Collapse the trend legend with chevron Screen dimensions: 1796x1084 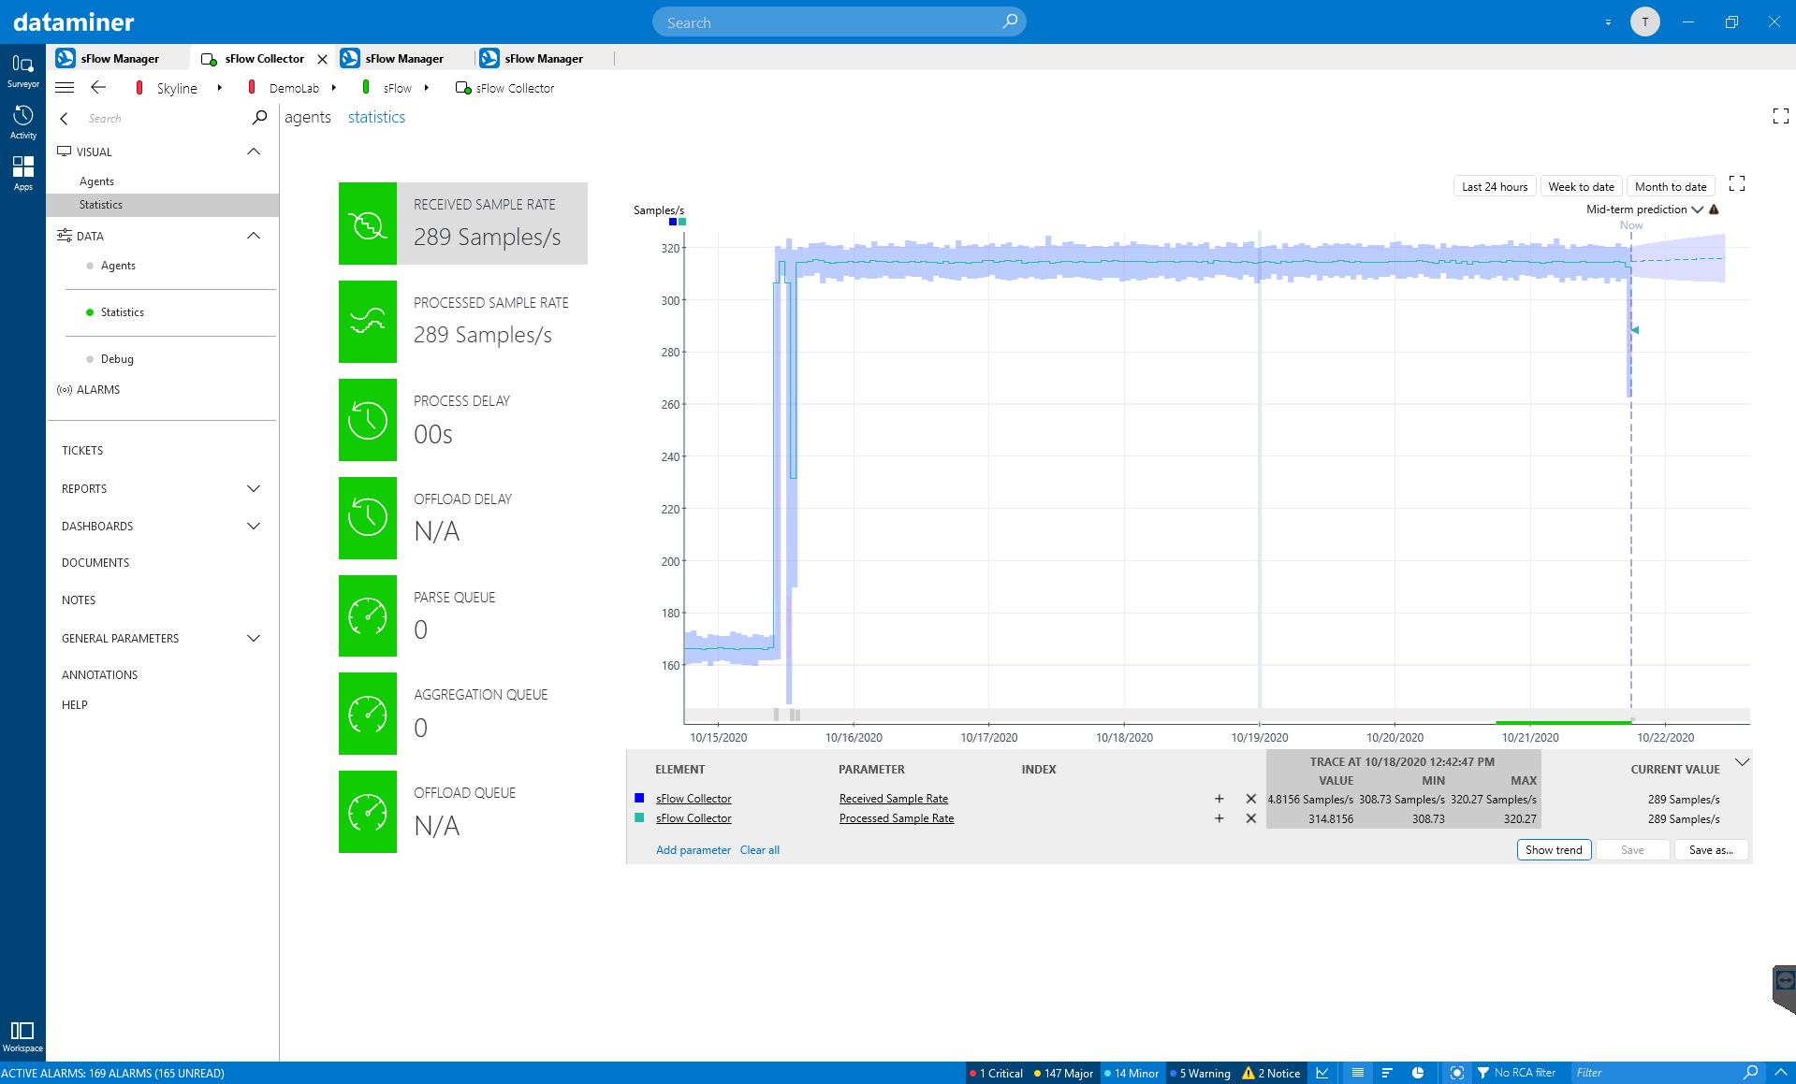coord(1742,762)
